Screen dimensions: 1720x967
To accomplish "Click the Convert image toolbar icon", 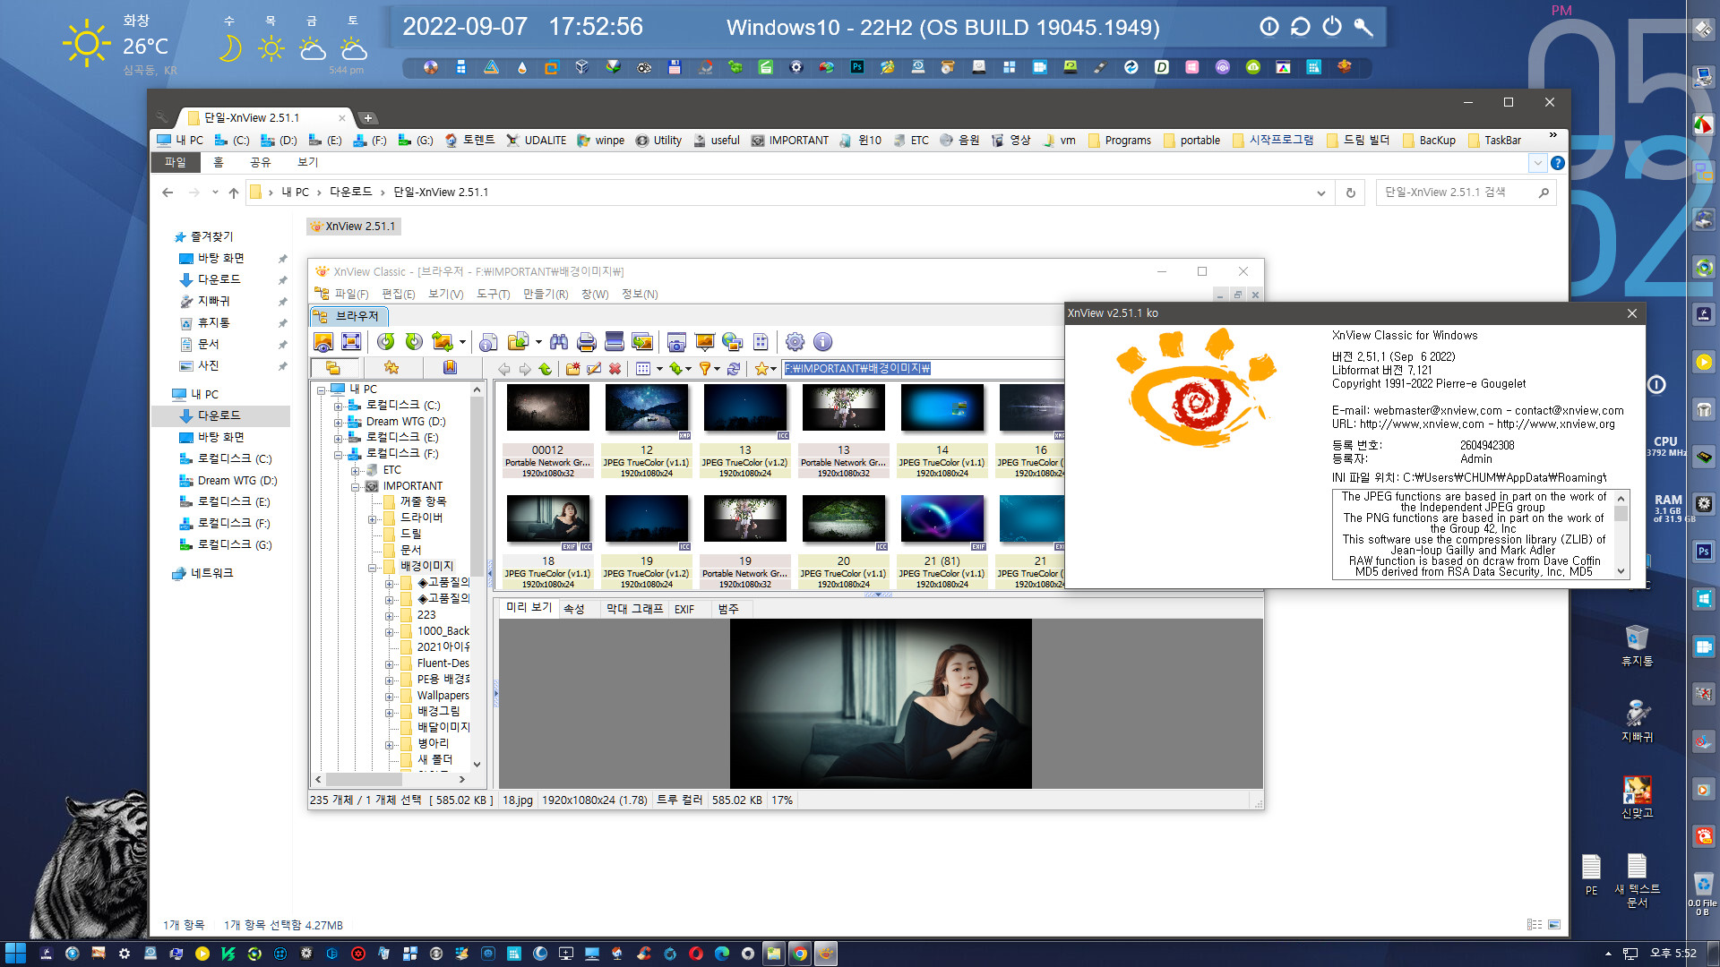I will 442,342.
